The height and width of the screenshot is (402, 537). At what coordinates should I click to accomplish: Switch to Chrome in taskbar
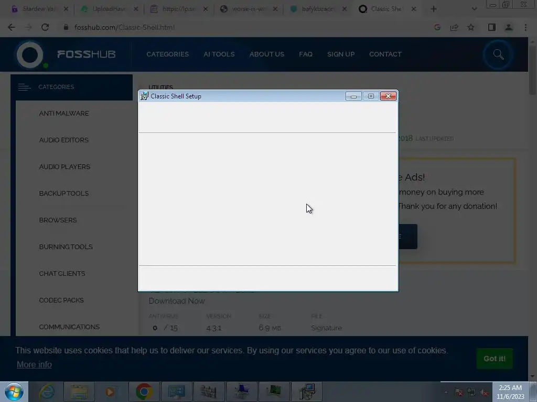click(x=144, y=392)
